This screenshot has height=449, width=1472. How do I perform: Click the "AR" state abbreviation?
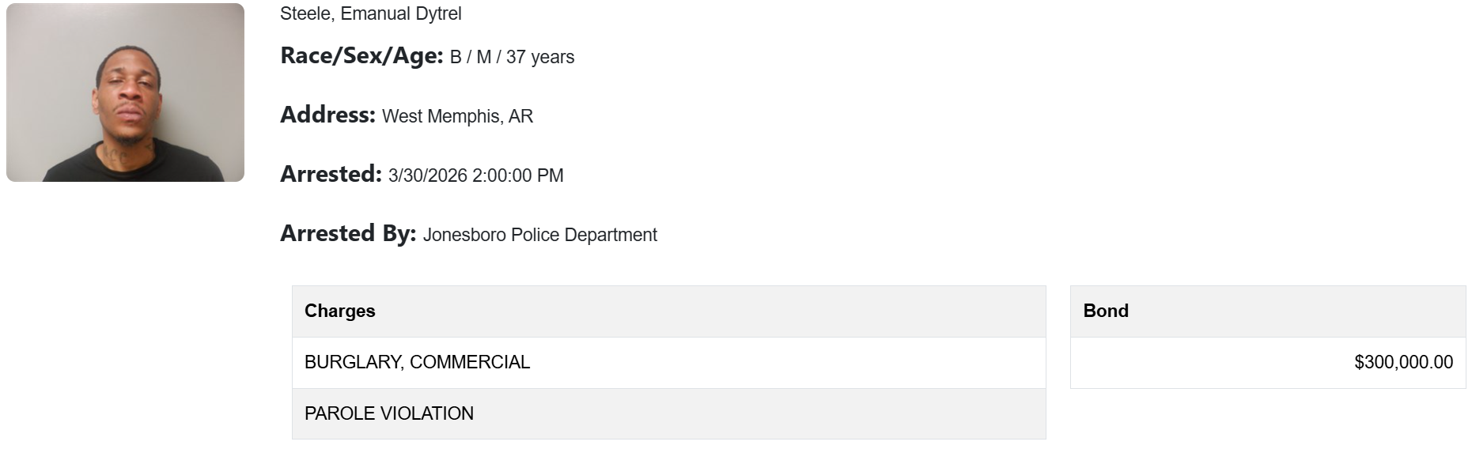(521, 116)
